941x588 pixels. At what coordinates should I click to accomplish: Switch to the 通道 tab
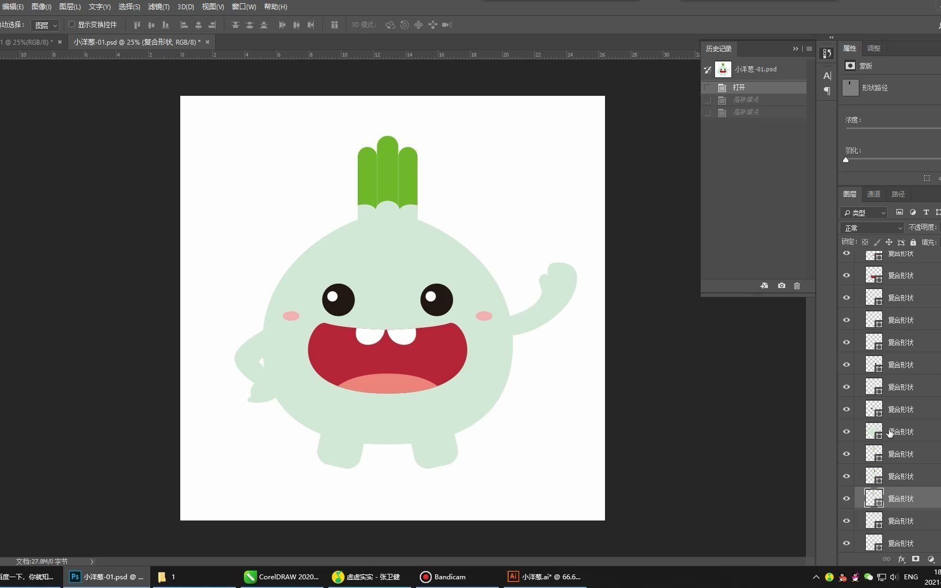(x=873, y=194)
